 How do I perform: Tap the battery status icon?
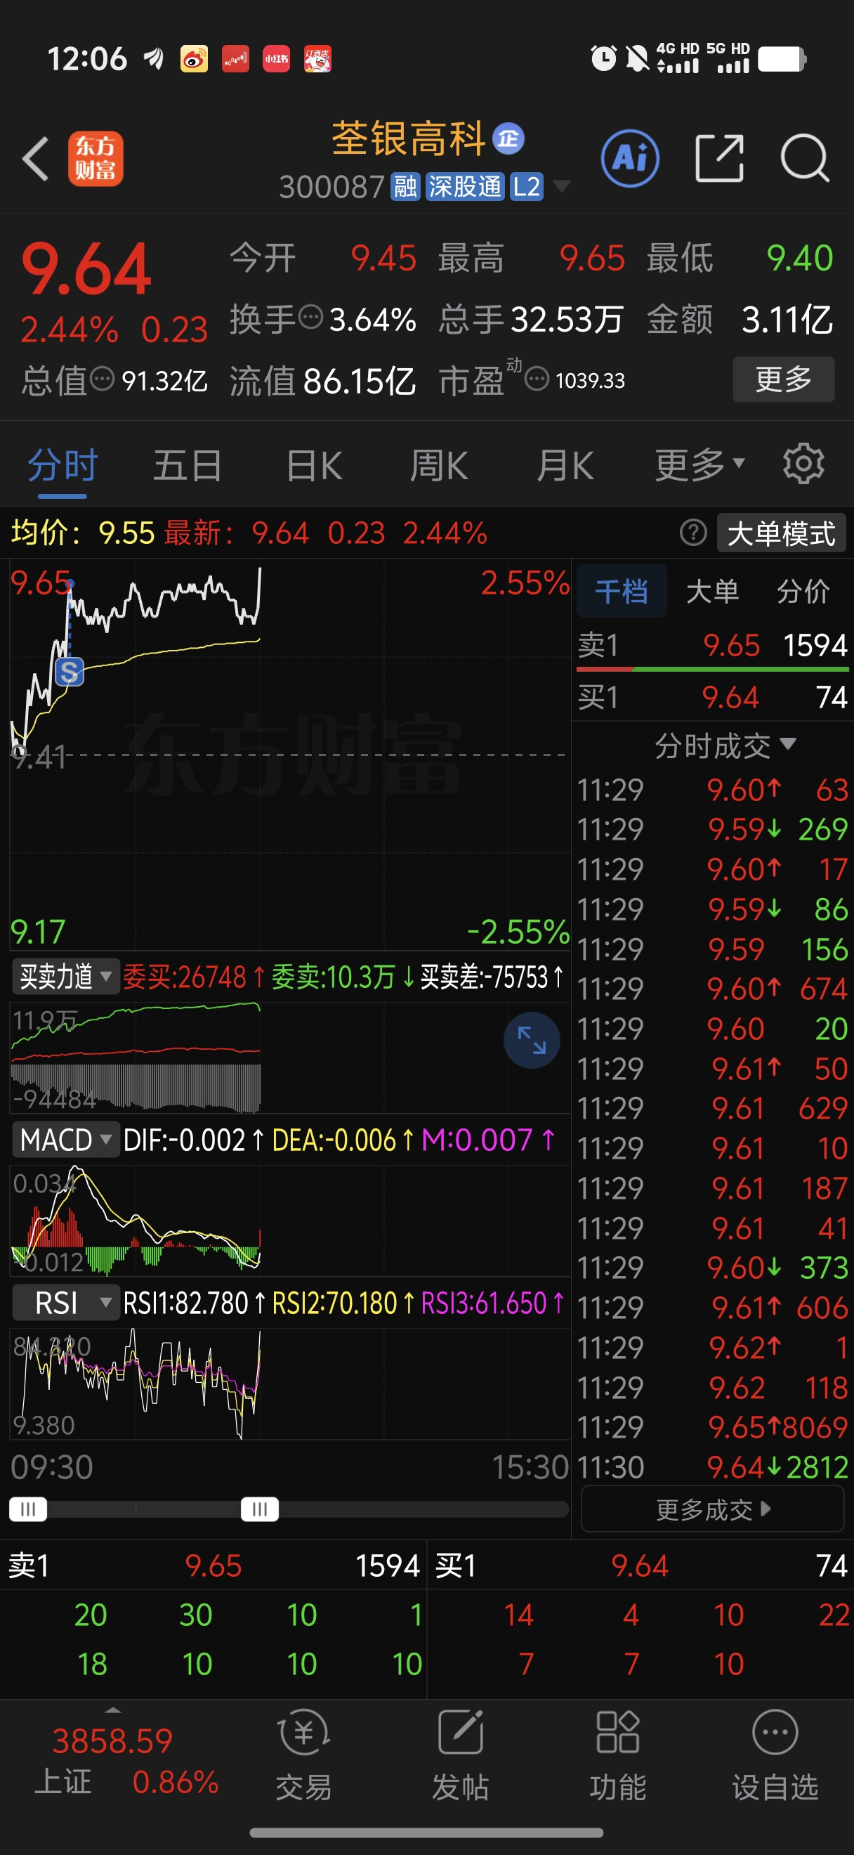coord(782,59)
